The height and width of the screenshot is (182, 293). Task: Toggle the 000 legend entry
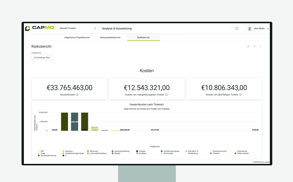[x=41, y=151]
